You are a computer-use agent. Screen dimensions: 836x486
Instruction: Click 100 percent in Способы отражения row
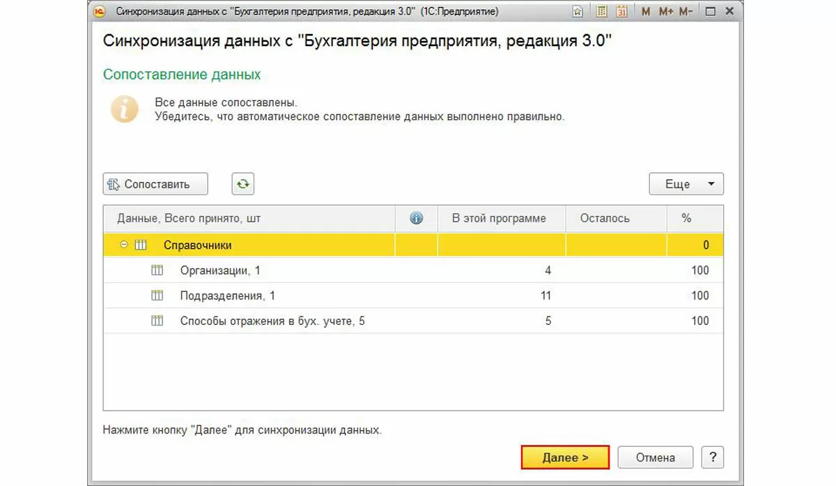700,321
